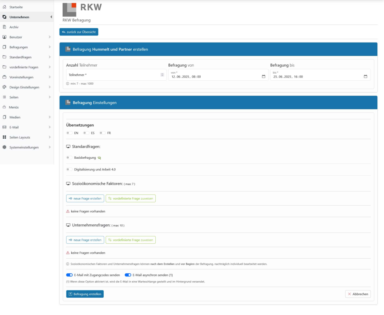Open calendar picker for Befragung von

point(263,76)
